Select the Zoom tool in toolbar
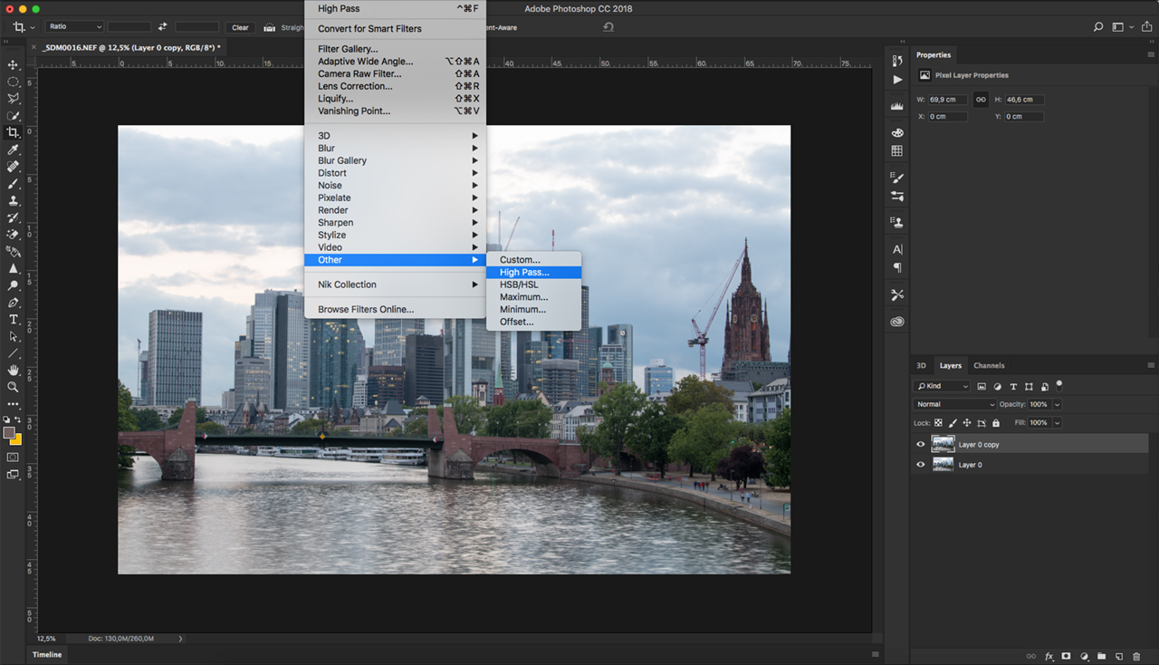Image resolution: width=1159 pixels, height=665 pixels. [14, 387]
